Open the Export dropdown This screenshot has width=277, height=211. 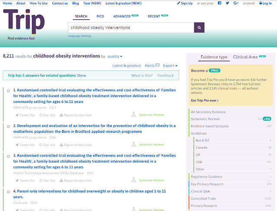coord(170,66)
